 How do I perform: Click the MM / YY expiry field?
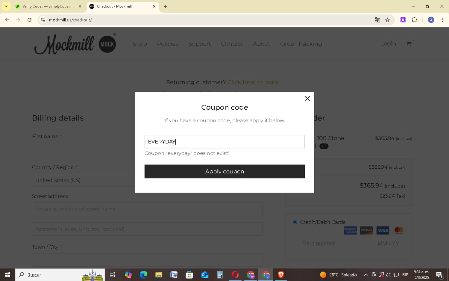388,244
